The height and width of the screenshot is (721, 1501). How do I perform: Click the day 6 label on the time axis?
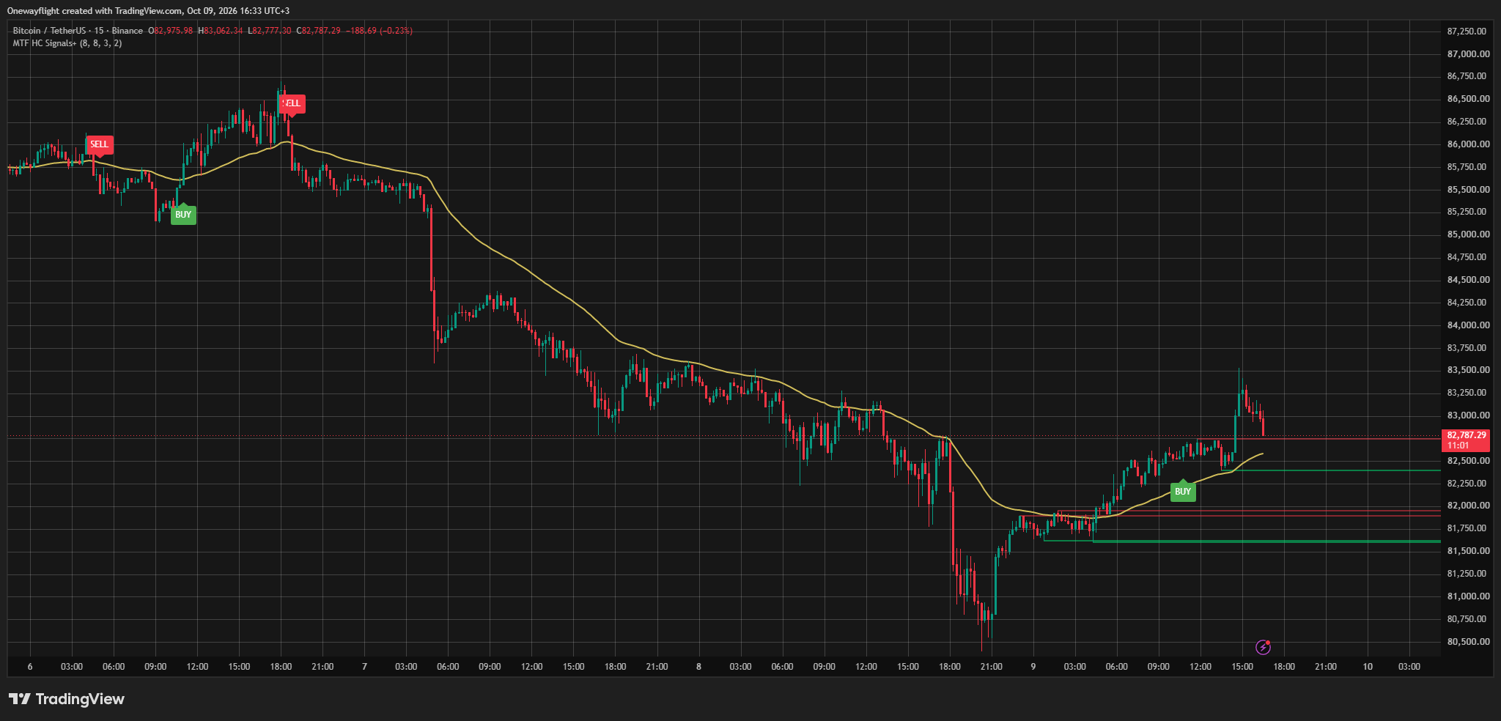coord(30,667)
